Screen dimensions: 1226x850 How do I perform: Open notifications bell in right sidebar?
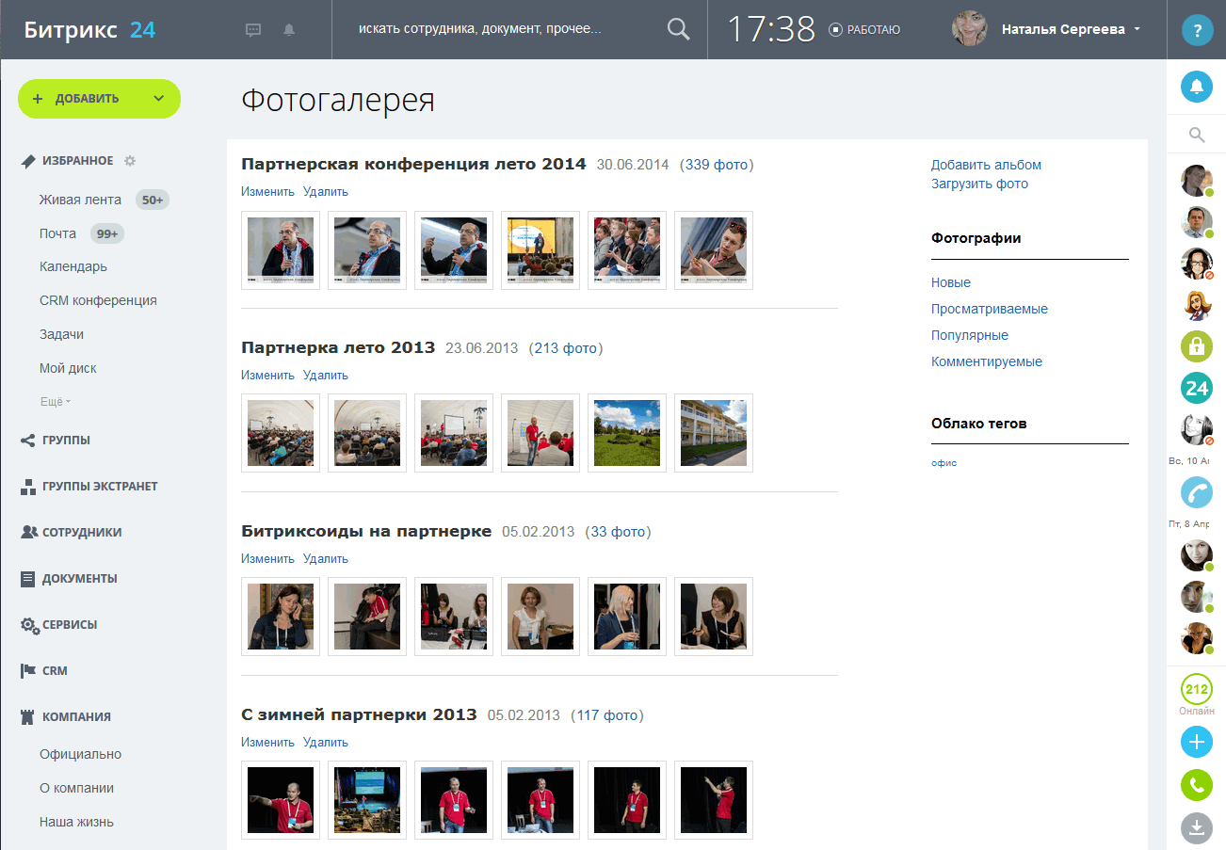(1197, 88)
